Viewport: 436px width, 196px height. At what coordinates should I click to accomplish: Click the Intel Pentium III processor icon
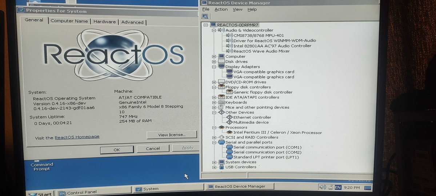[x=229, y=132]
